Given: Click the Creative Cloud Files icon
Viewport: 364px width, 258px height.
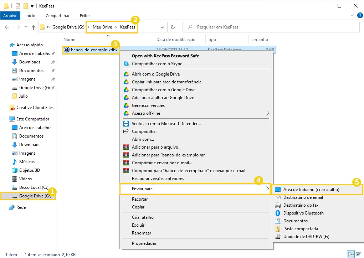Looking at the screenshot, I should tap(12, 108).
